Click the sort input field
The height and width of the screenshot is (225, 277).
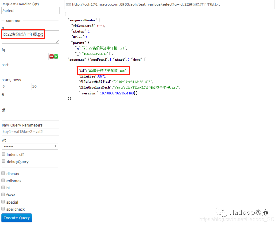(x=30, y=71)
